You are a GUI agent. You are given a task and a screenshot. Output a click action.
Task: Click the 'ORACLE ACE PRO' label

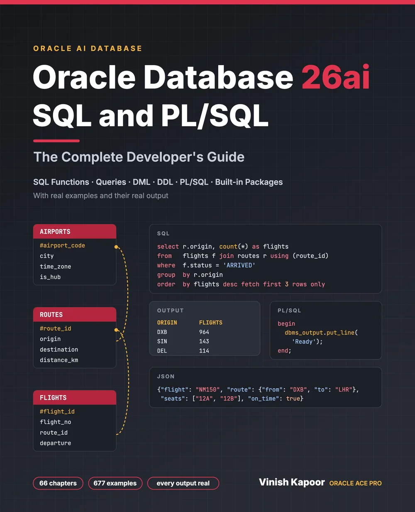click(x=356, y=483)
